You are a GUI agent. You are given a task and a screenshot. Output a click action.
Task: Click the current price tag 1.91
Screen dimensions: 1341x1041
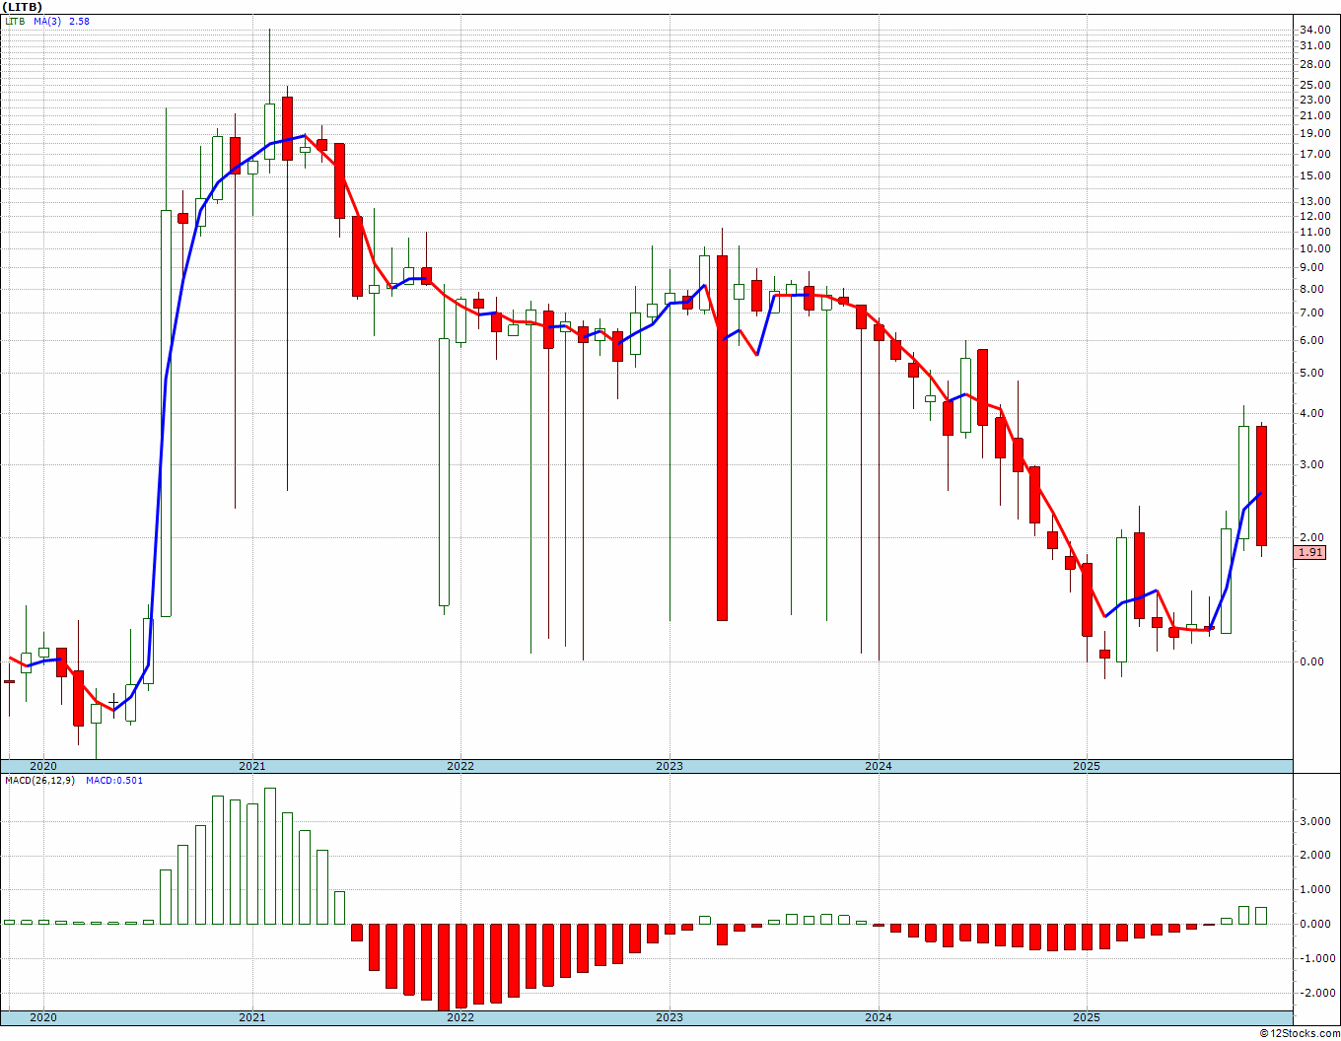[1311, 553]
